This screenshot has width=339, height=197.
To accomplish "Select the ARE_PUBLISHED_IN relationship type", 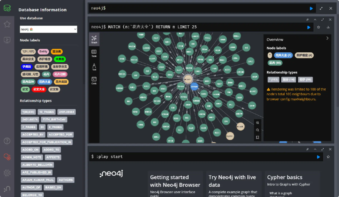I will click(37, 172).
